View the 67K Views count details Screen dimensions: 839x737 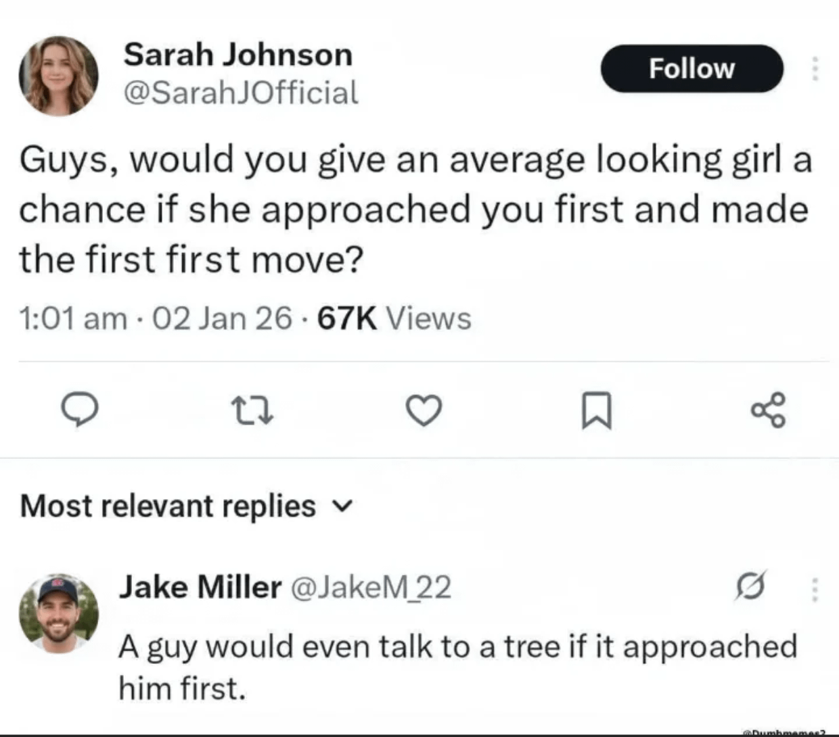tap(394, 318)
